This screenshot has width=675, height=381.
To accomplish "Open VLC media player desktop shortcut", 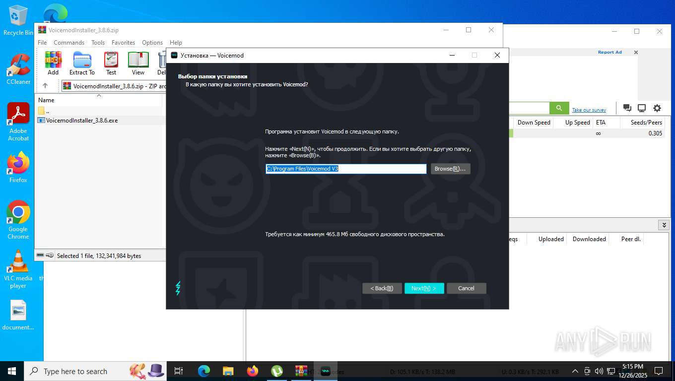I will pyautogui.click(x=18, y=269).
